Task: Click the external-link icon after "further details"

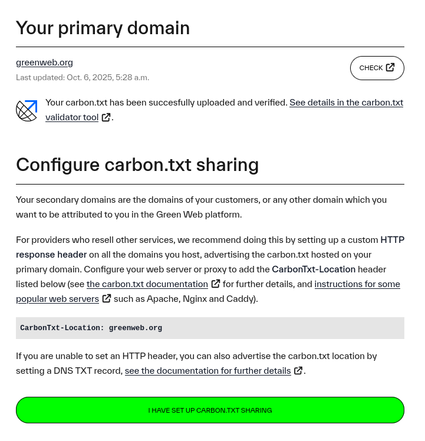Action: tap(298, 371)
